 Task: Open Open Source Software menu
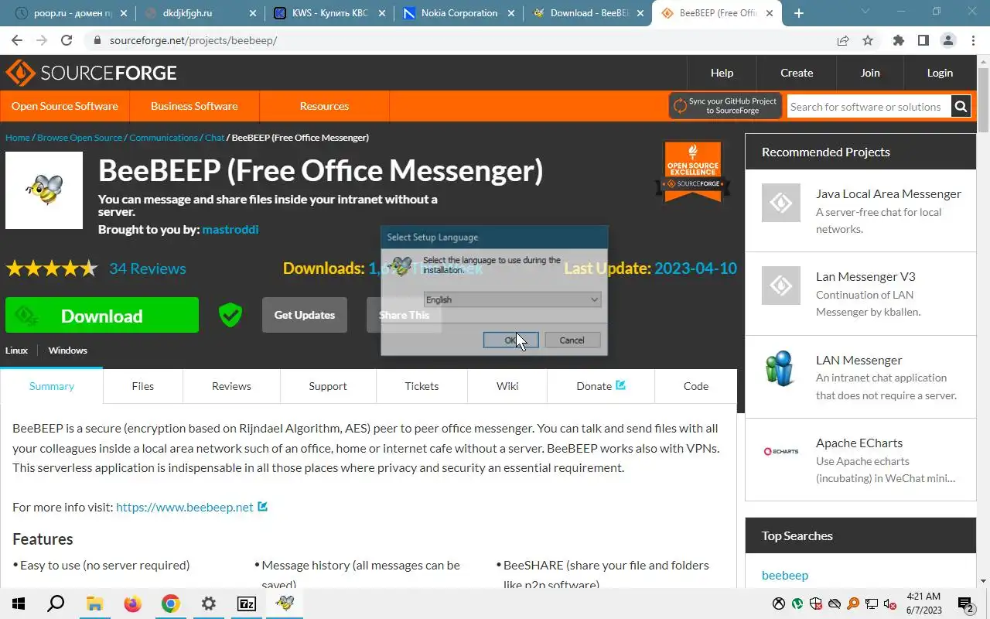pyautogui.click(x=65, y=106)
